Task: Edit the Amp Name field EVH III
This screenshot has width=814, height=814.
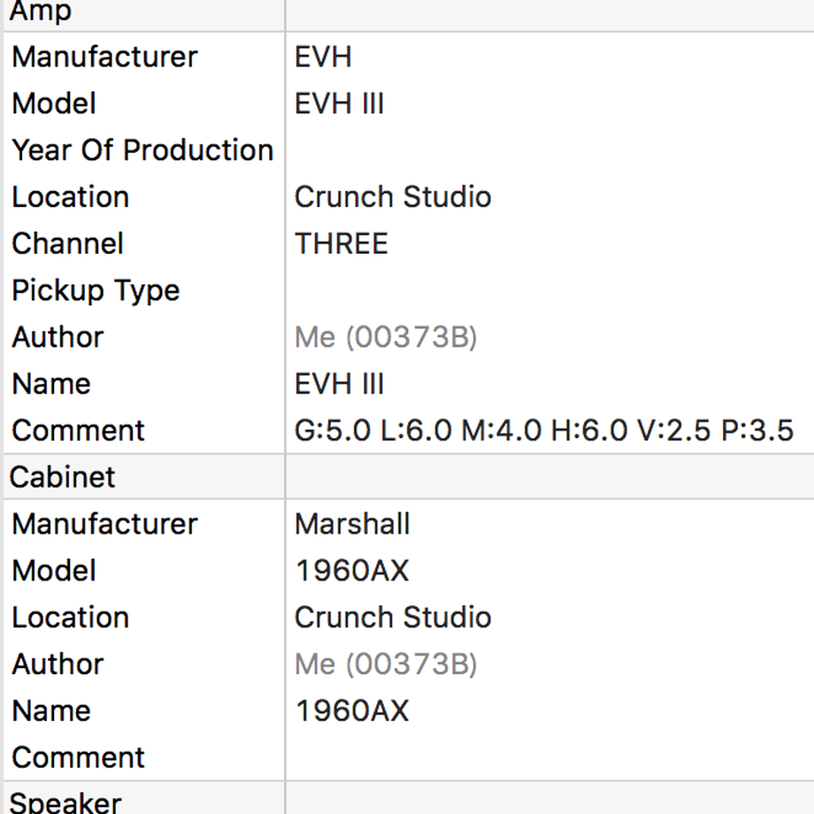Action: (x=549, y=384)
